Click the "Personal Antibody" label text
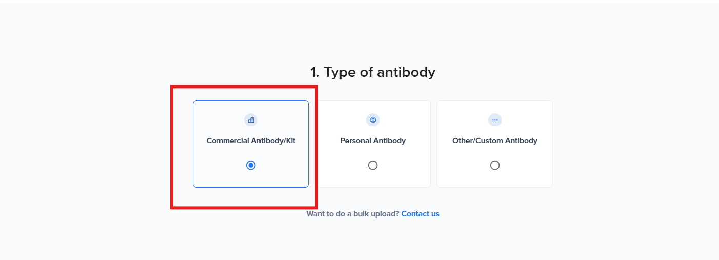Image resolution: width=719 pixels, height=260 pixels. (373, 141)
